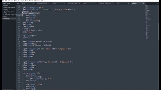Close h.py using its sidebar close icon

(x=3, y=17)
